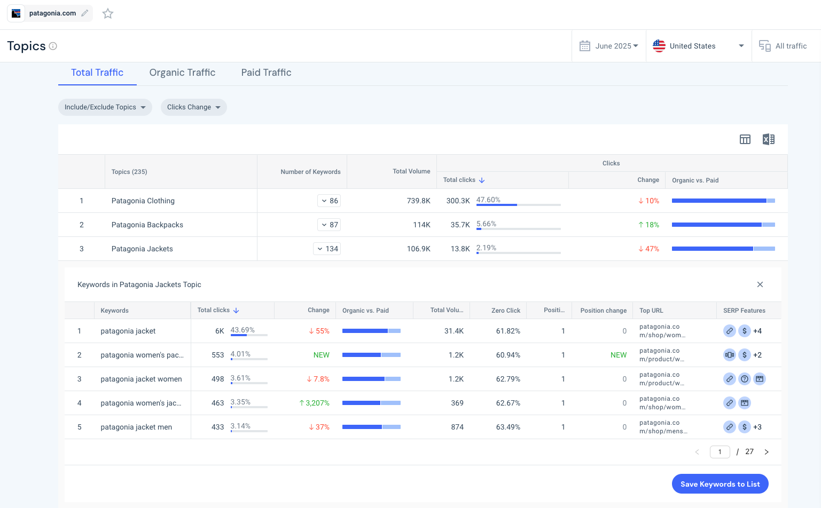Click +2 more SERP features in row 2
This screenshot has height=508, width=821.
coord(757,355)
